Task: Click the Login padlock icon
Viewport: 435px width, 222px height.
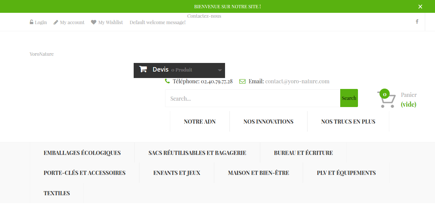Action: (x=31, y=22)
